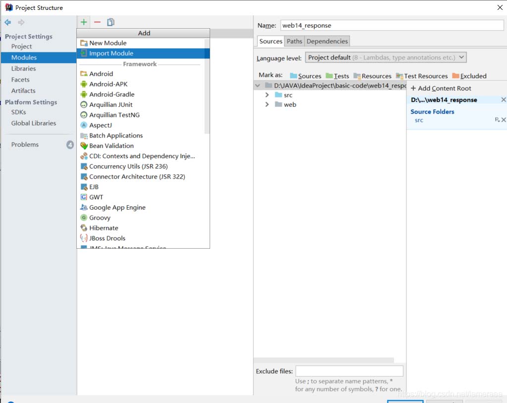This screenshot has height=403, width=507.
Task: Click the back navigation arrow
Action: [x=8, y=22]
